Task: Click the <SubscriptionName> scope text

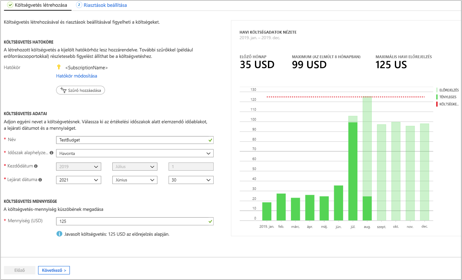Action: [86, 68]
